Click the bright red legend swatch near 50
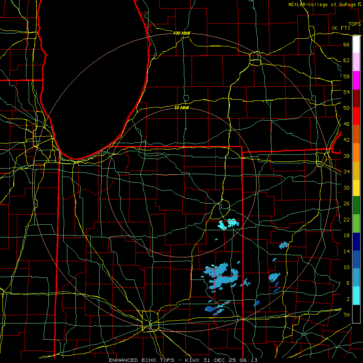Viewport: 363px width, 363px height. point(356,116)
